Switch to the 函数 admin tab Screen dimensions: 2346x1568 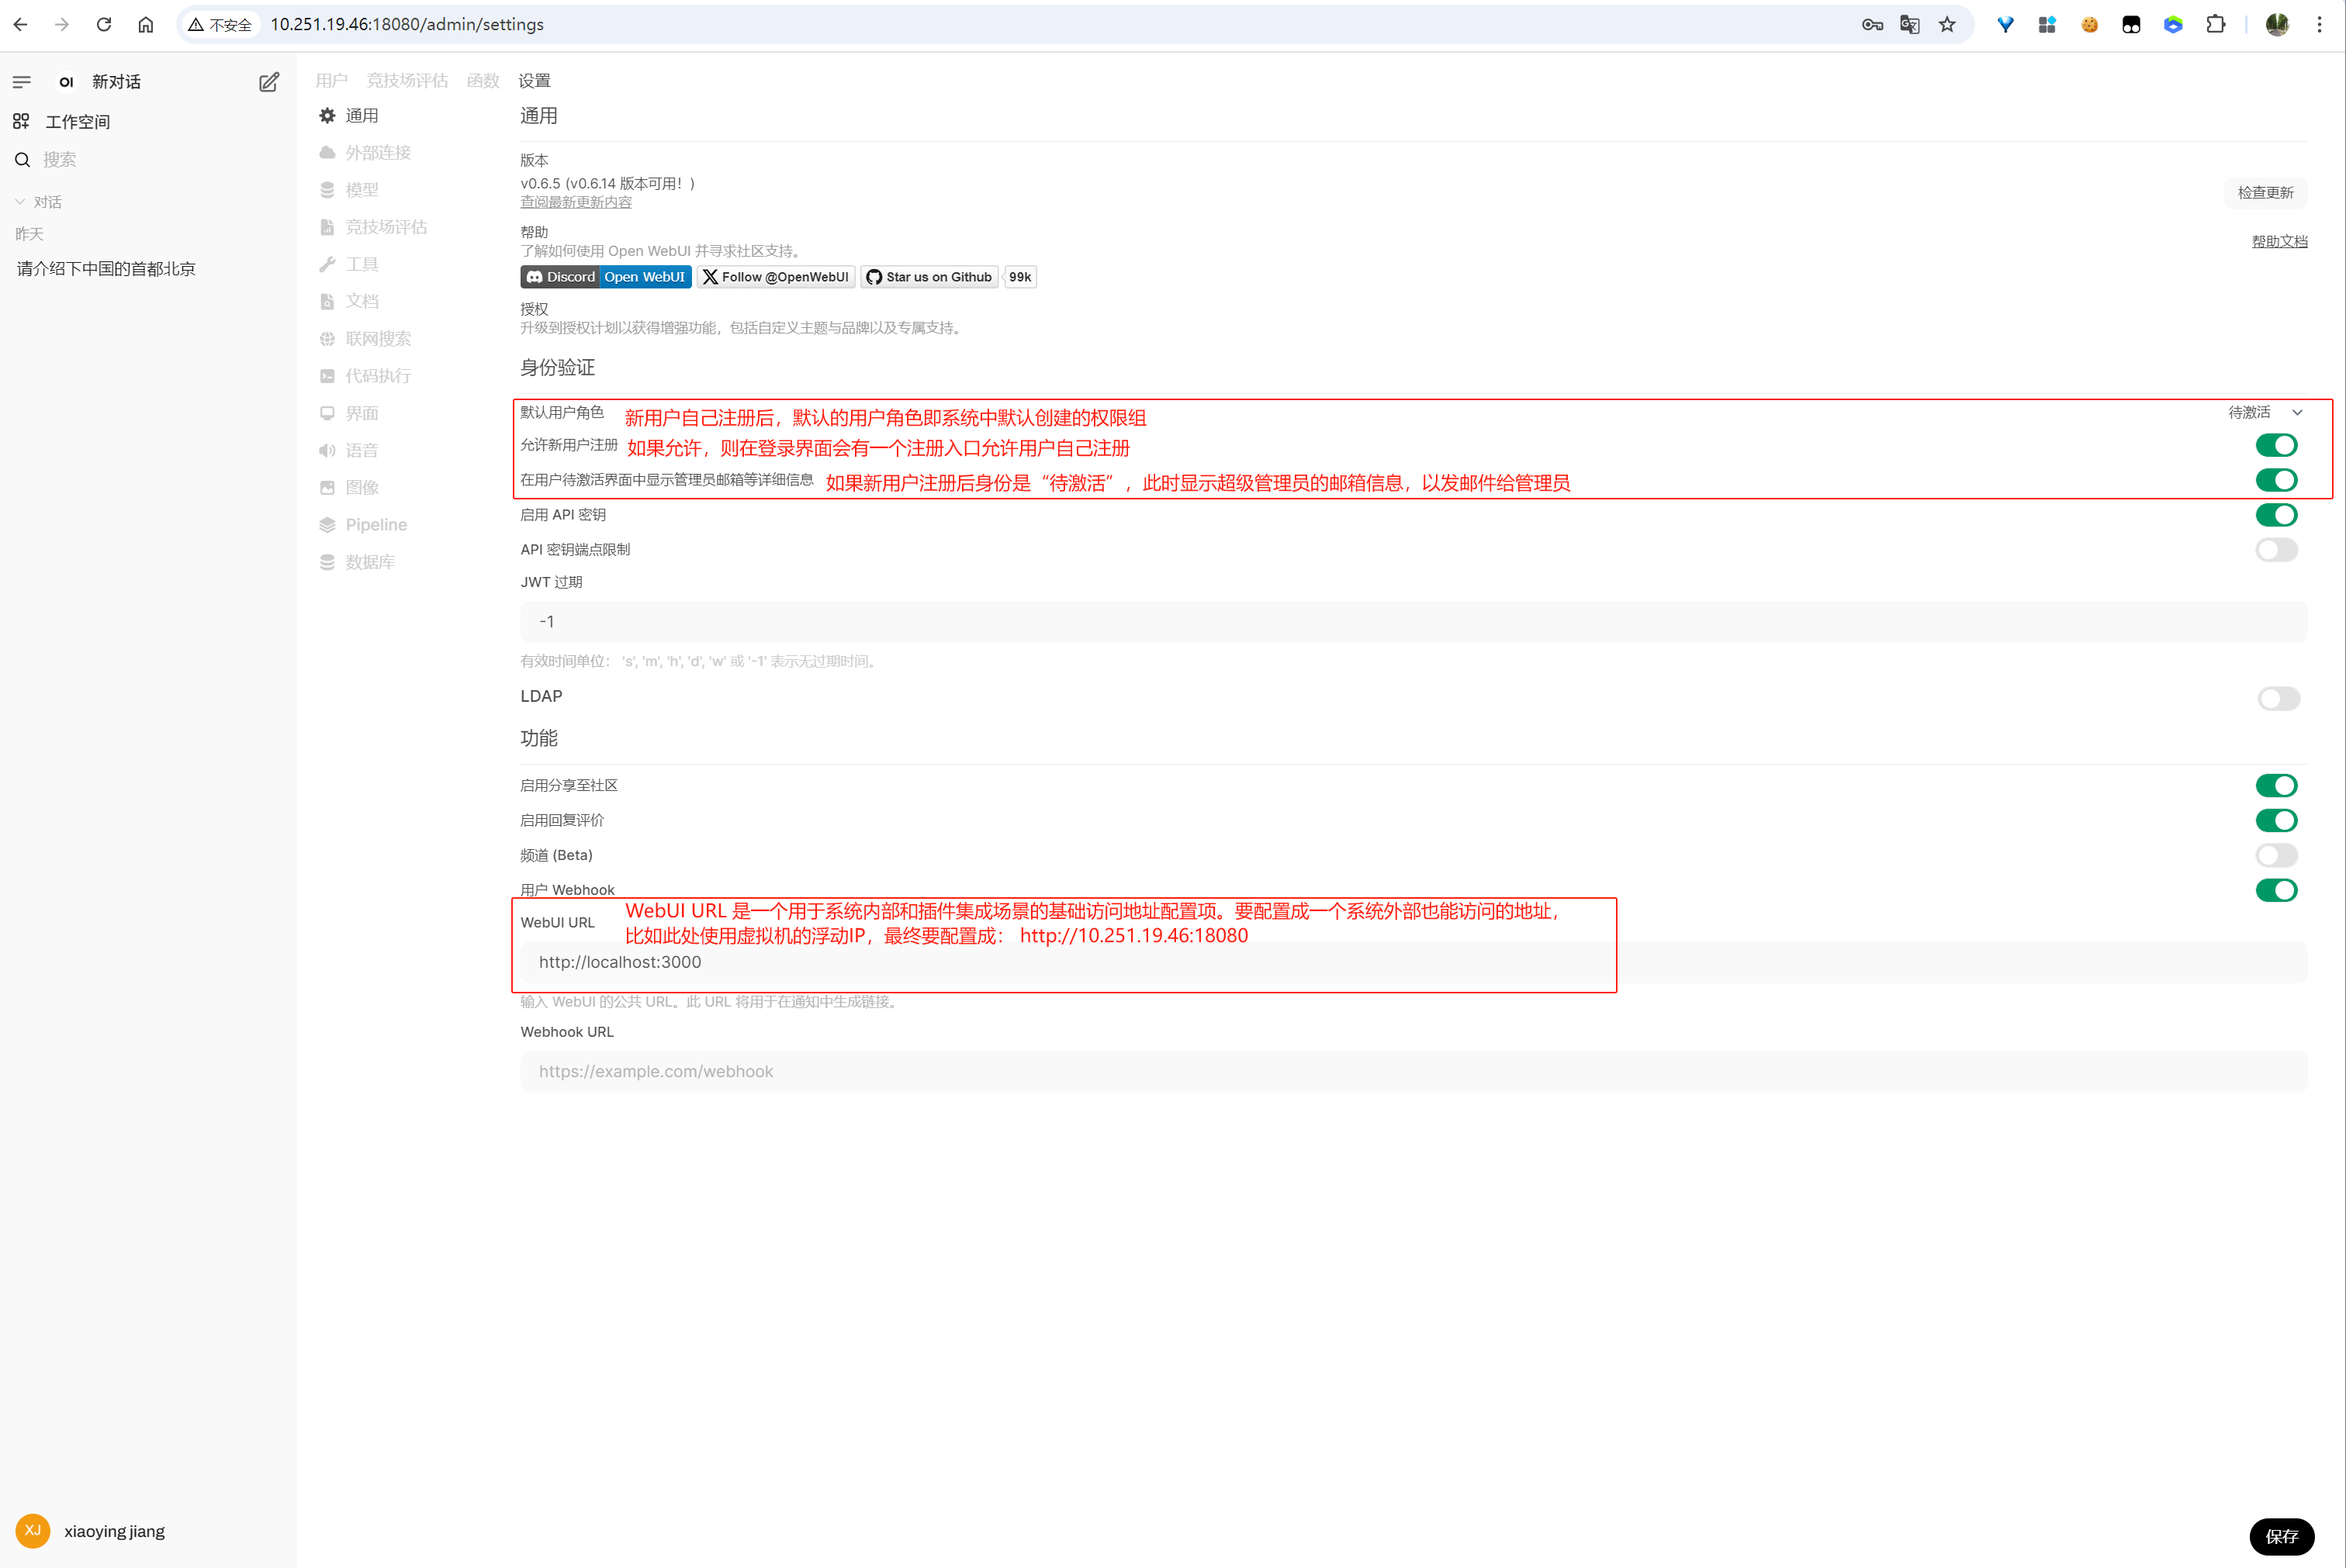click(x=483, y=81)
